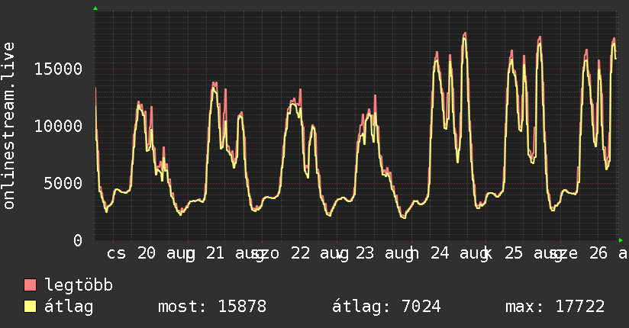Click the 5000 y-axis label
629x328 pixels.
pos(63,184)
